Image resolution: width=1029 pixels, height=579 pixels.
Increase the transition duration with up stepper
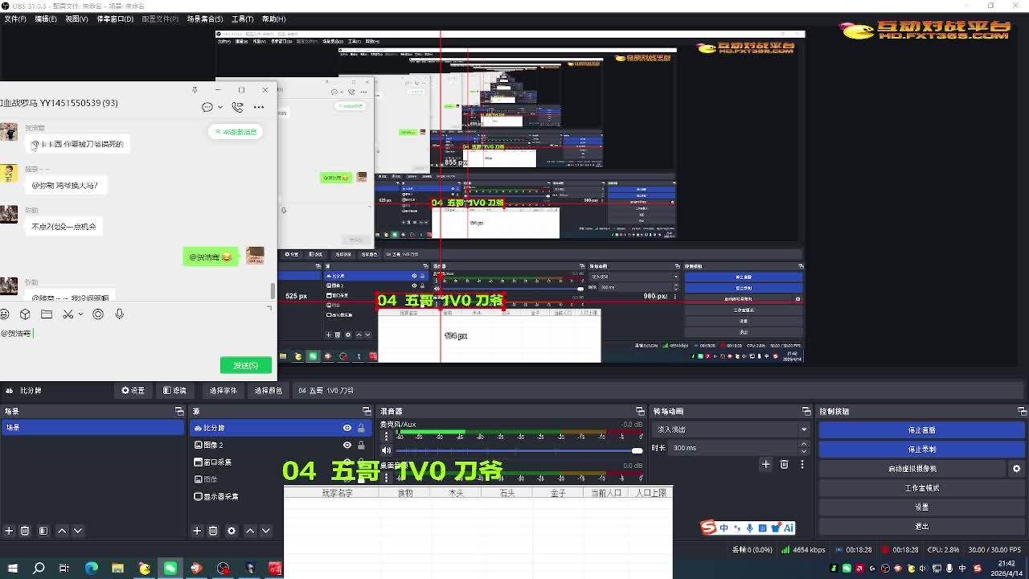(x=804, y=445)
